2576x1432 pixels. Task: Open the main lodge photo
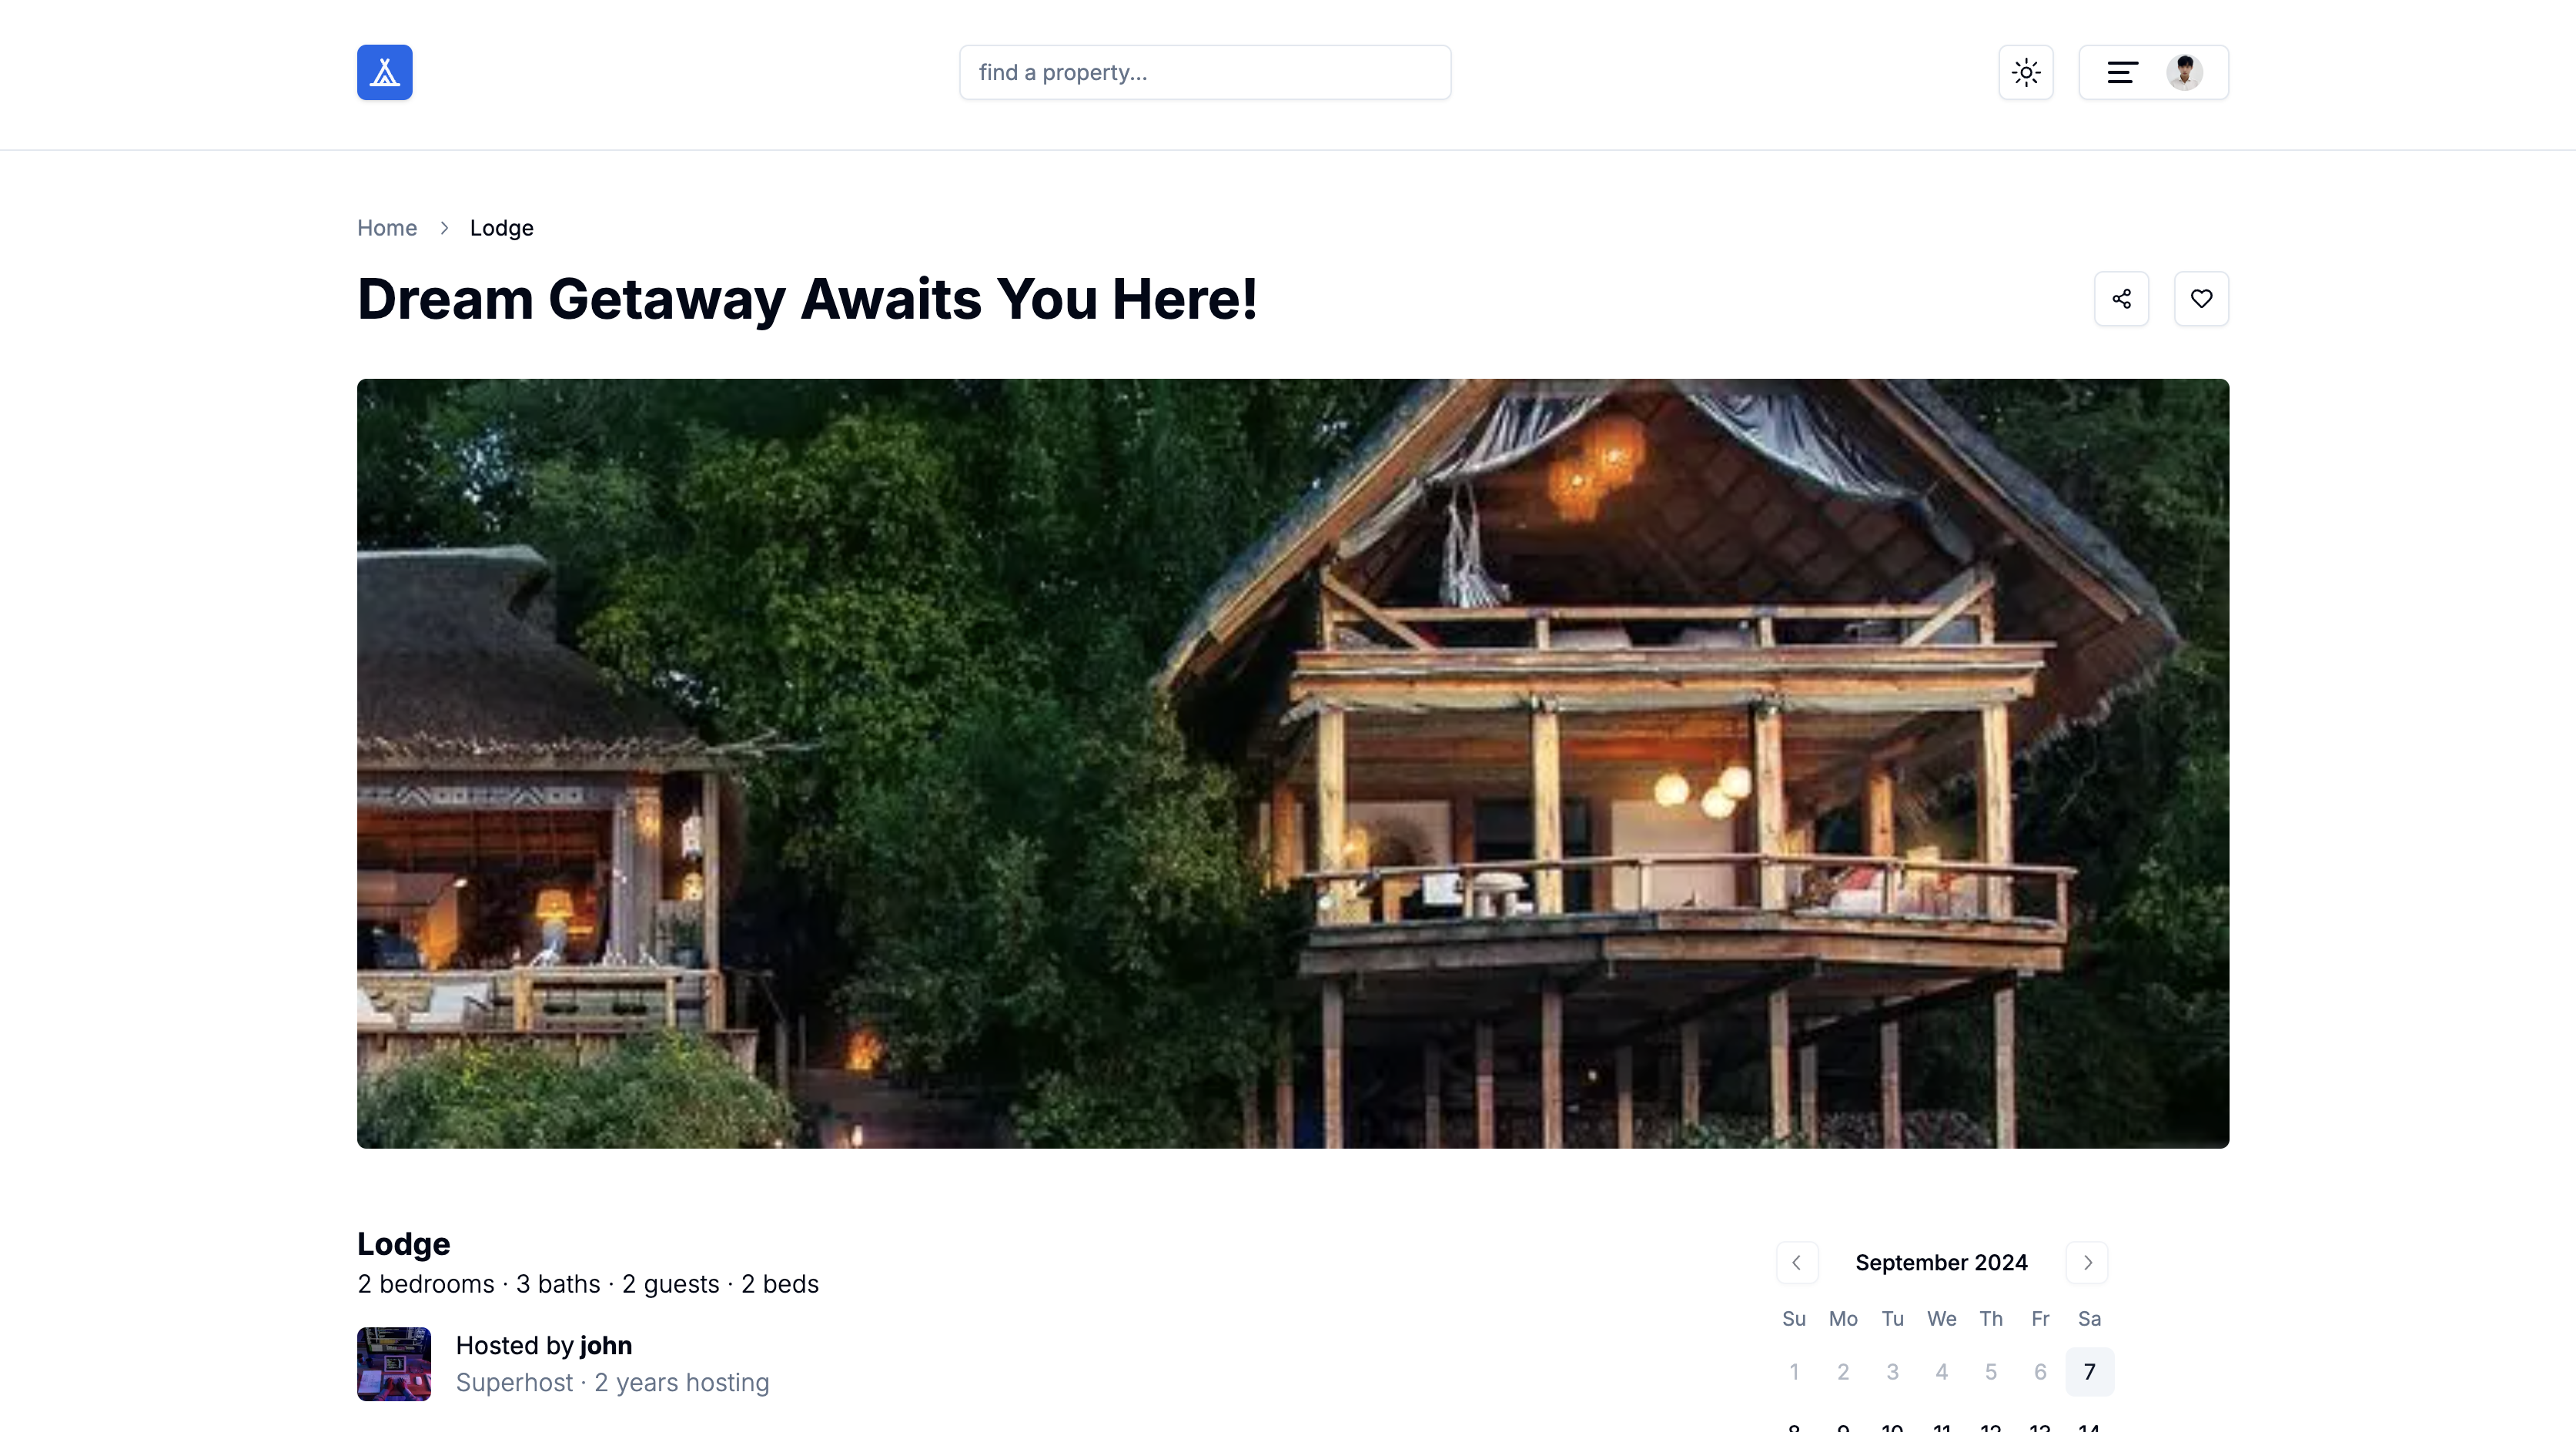click(x=1293, y=763)
